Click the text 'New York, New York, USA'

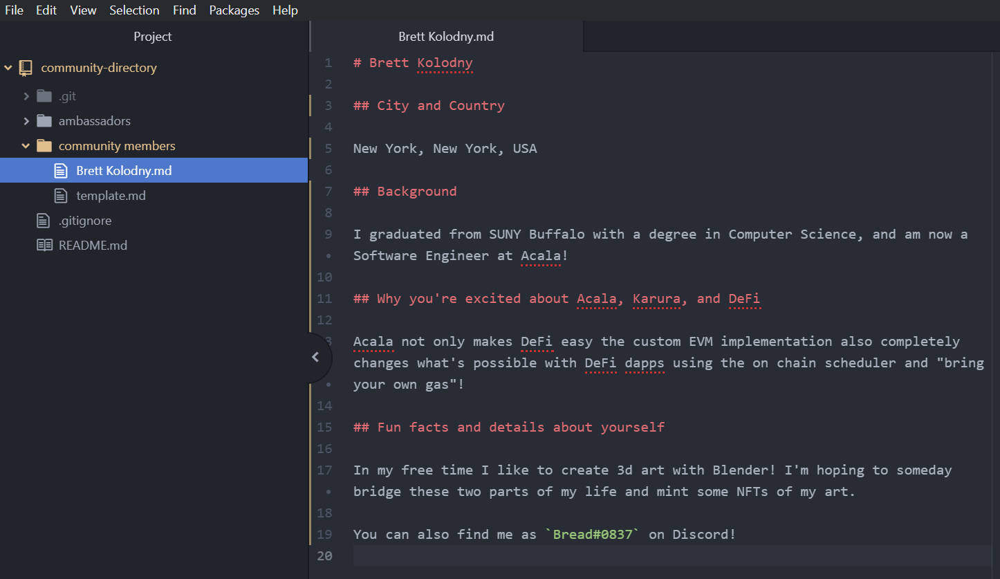pos(445,149)
